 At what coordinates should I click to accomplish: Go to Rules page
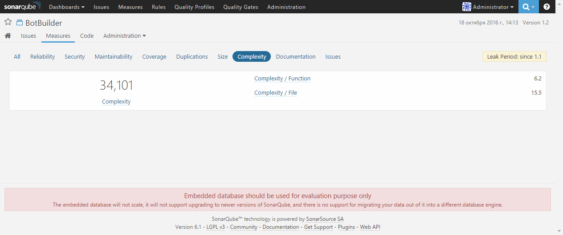point(159,7)
